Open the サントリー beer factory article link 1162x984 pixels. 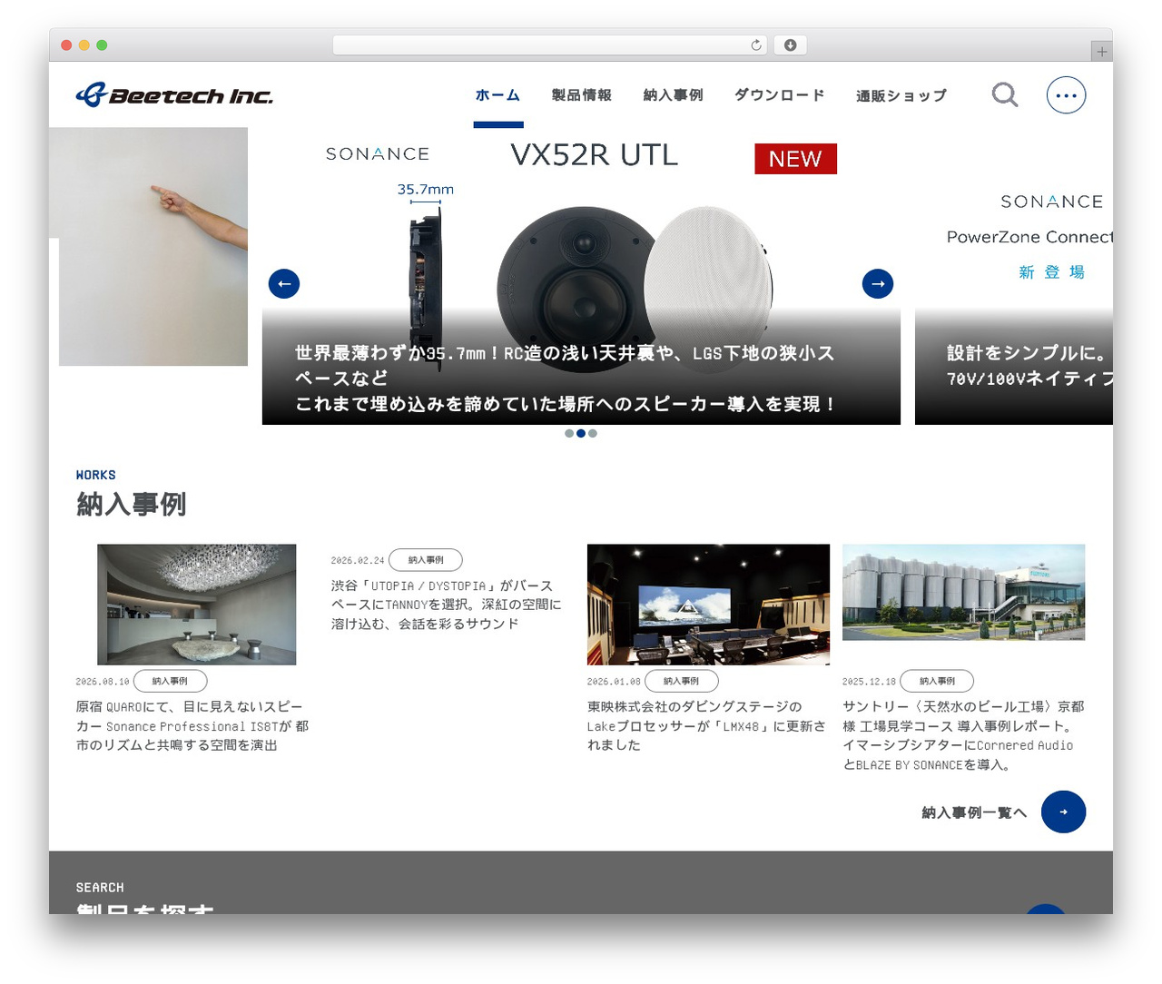tap(963, 735)
